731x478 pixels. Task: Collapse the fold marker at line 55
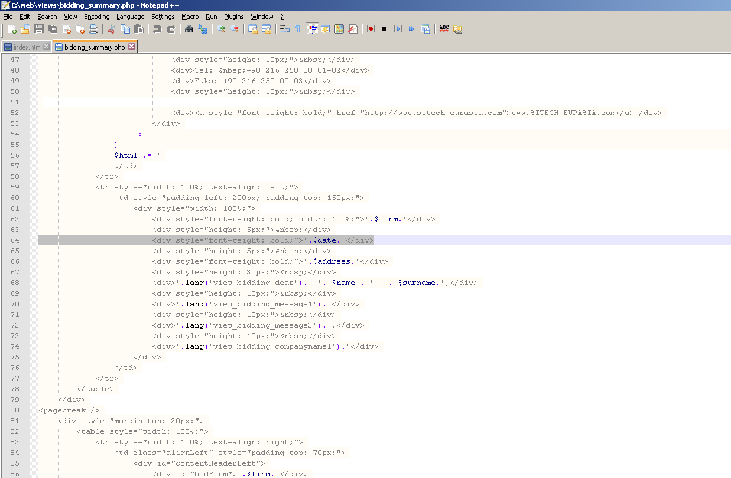click(35, 145)
